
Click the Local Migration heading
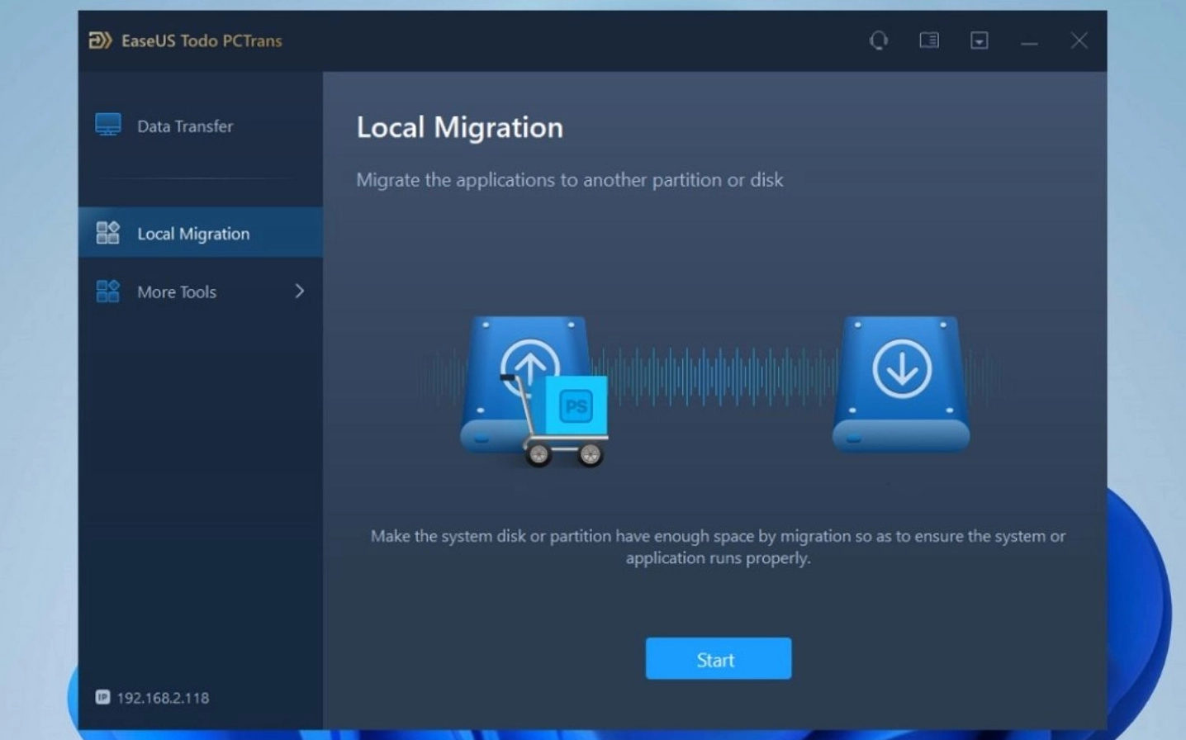[x=459, y=126]
